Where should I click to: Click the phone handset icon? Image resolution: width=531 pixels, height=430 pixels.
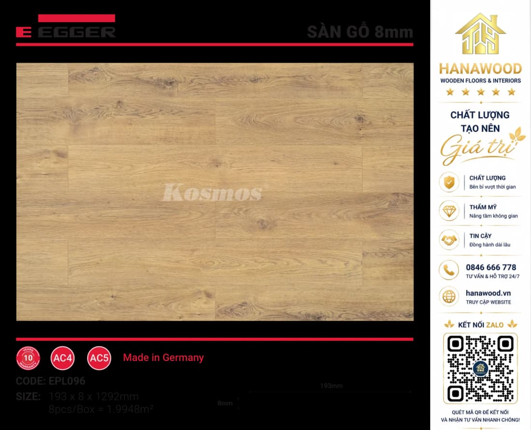[449, 270]
